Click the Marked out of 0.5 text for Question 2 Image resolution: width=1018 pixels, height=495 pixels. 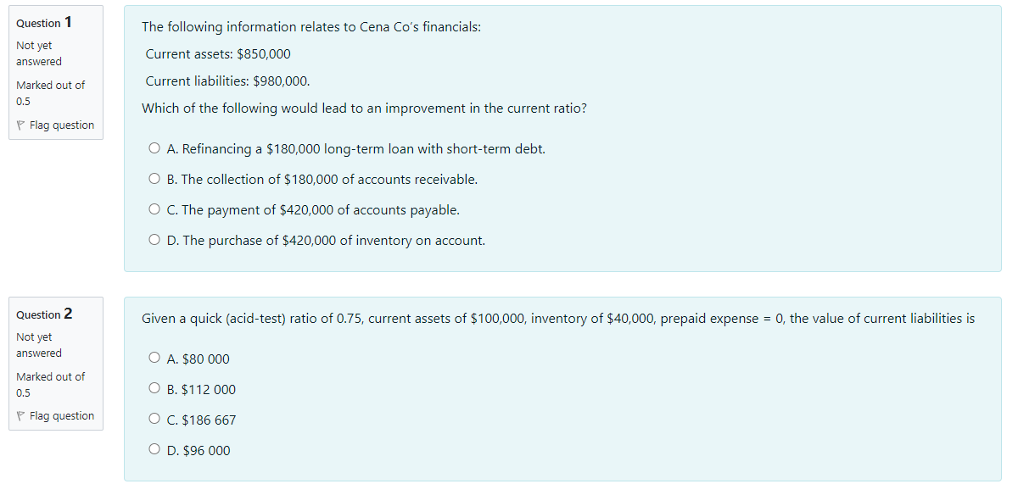click(x=50, y=384)
